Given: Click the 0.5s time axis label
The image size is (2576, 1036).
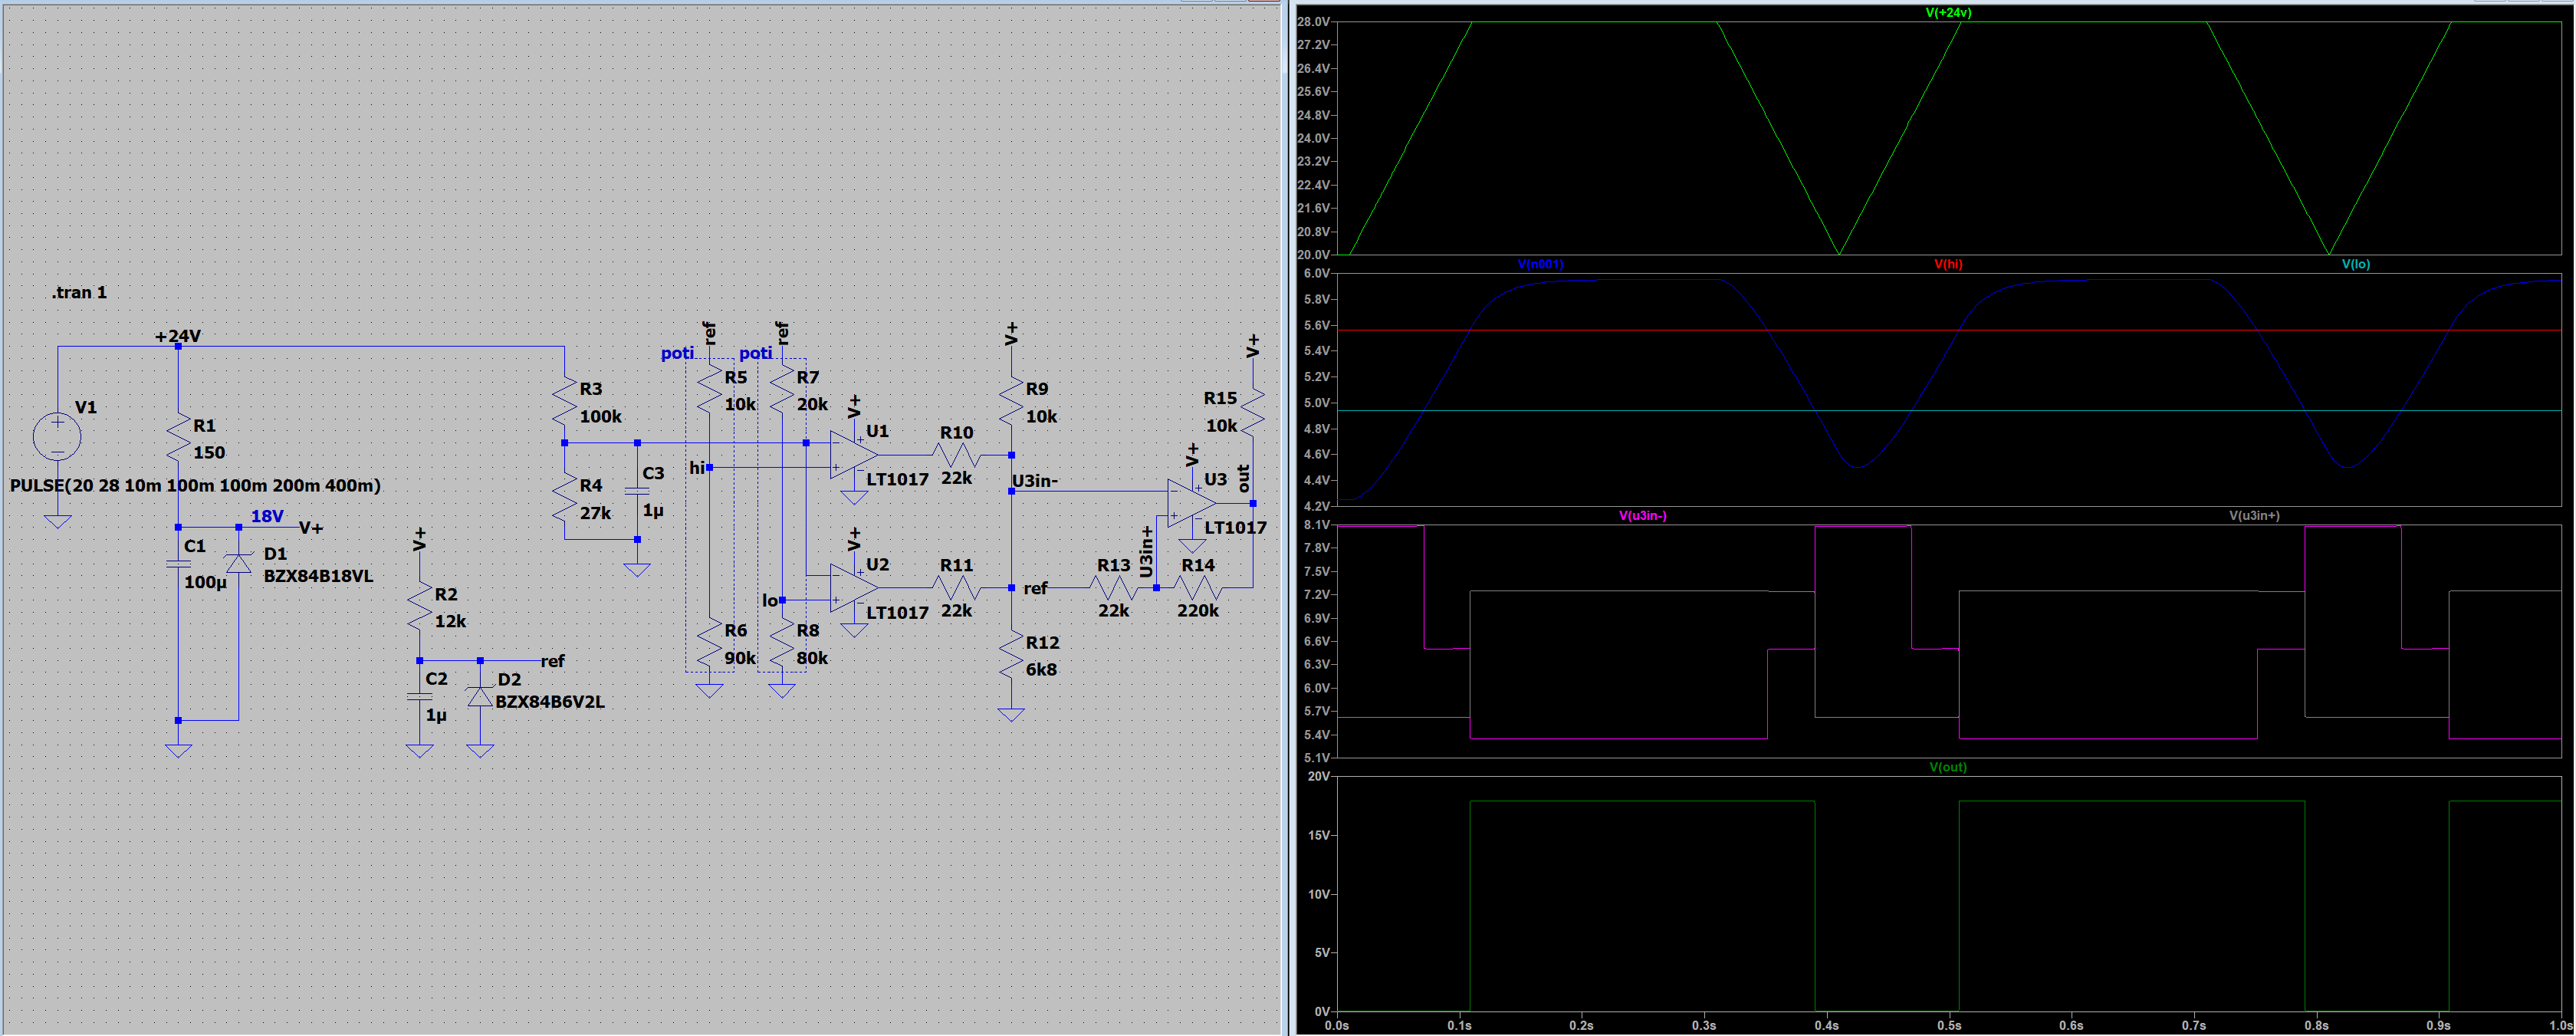Looking at the screenshot, I should [1948, 1025].
